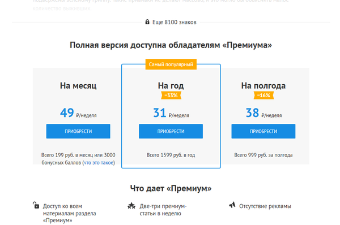Select the 'На год' plan heading
340x225 pixels.
171,86
